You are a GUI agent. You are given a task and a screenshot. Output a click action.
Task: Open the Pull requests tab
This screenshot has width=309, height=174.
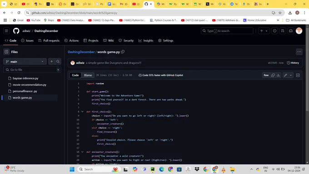click(49, 40)
